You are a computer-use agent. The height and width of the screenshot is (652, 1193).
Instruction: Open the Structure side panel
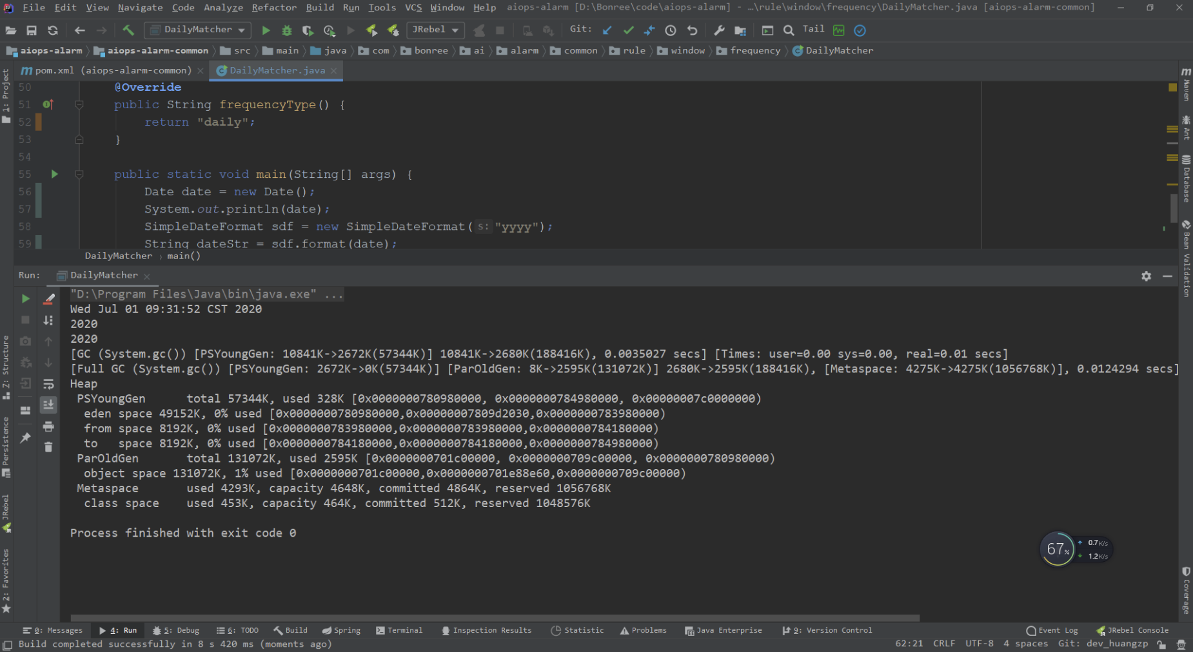[x=6, y=367]
